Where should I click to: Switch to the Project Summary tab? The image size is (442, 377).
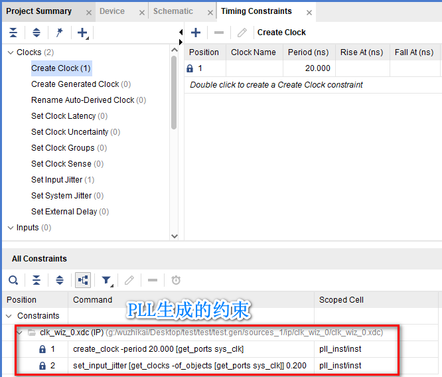tap(39, 11)
